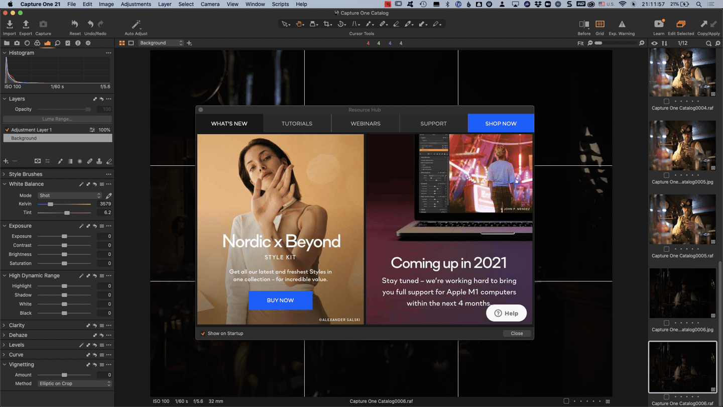
Task: Expand the Style Brushes panel
Action: pyautogui.click(x=5, y=174)
